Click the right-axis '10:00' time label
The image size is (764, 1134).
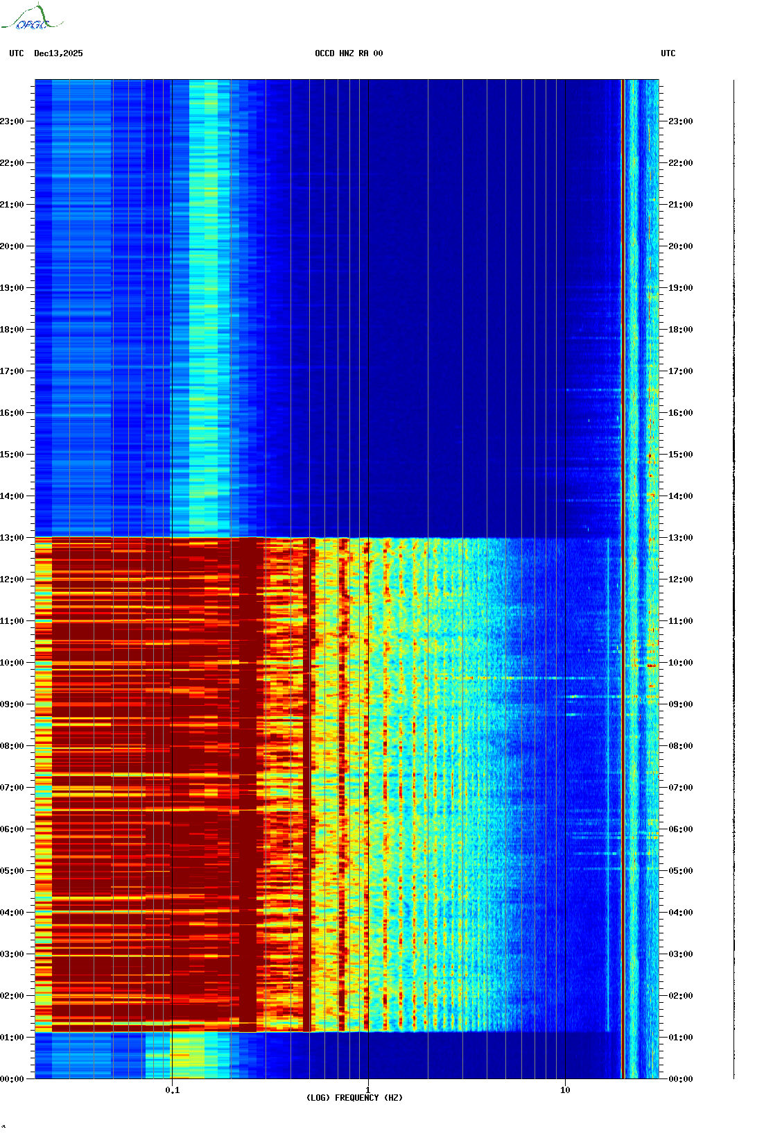click(681, 663)
